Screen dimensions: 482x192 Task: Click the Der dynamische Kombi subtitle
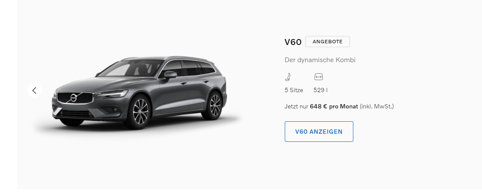click(320, 60)
